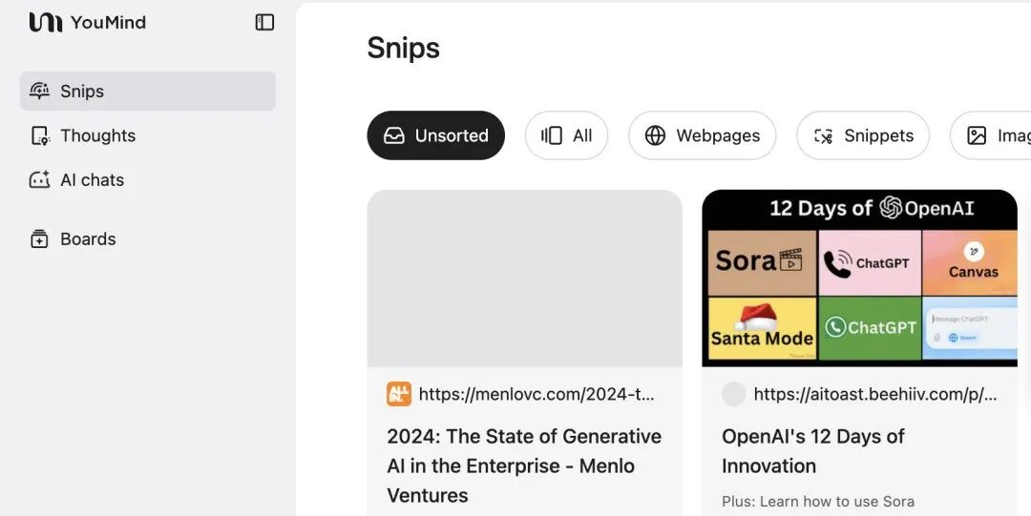Image resolution: width=1031 pixels, height=516 pixels.
Task: Click the globe icon on Webpages filter
Action: (655, 135)
